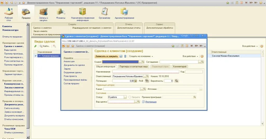Click the cancel search icon beside Найти
This screenshot has width=266, height=139.
click(54, 46)
